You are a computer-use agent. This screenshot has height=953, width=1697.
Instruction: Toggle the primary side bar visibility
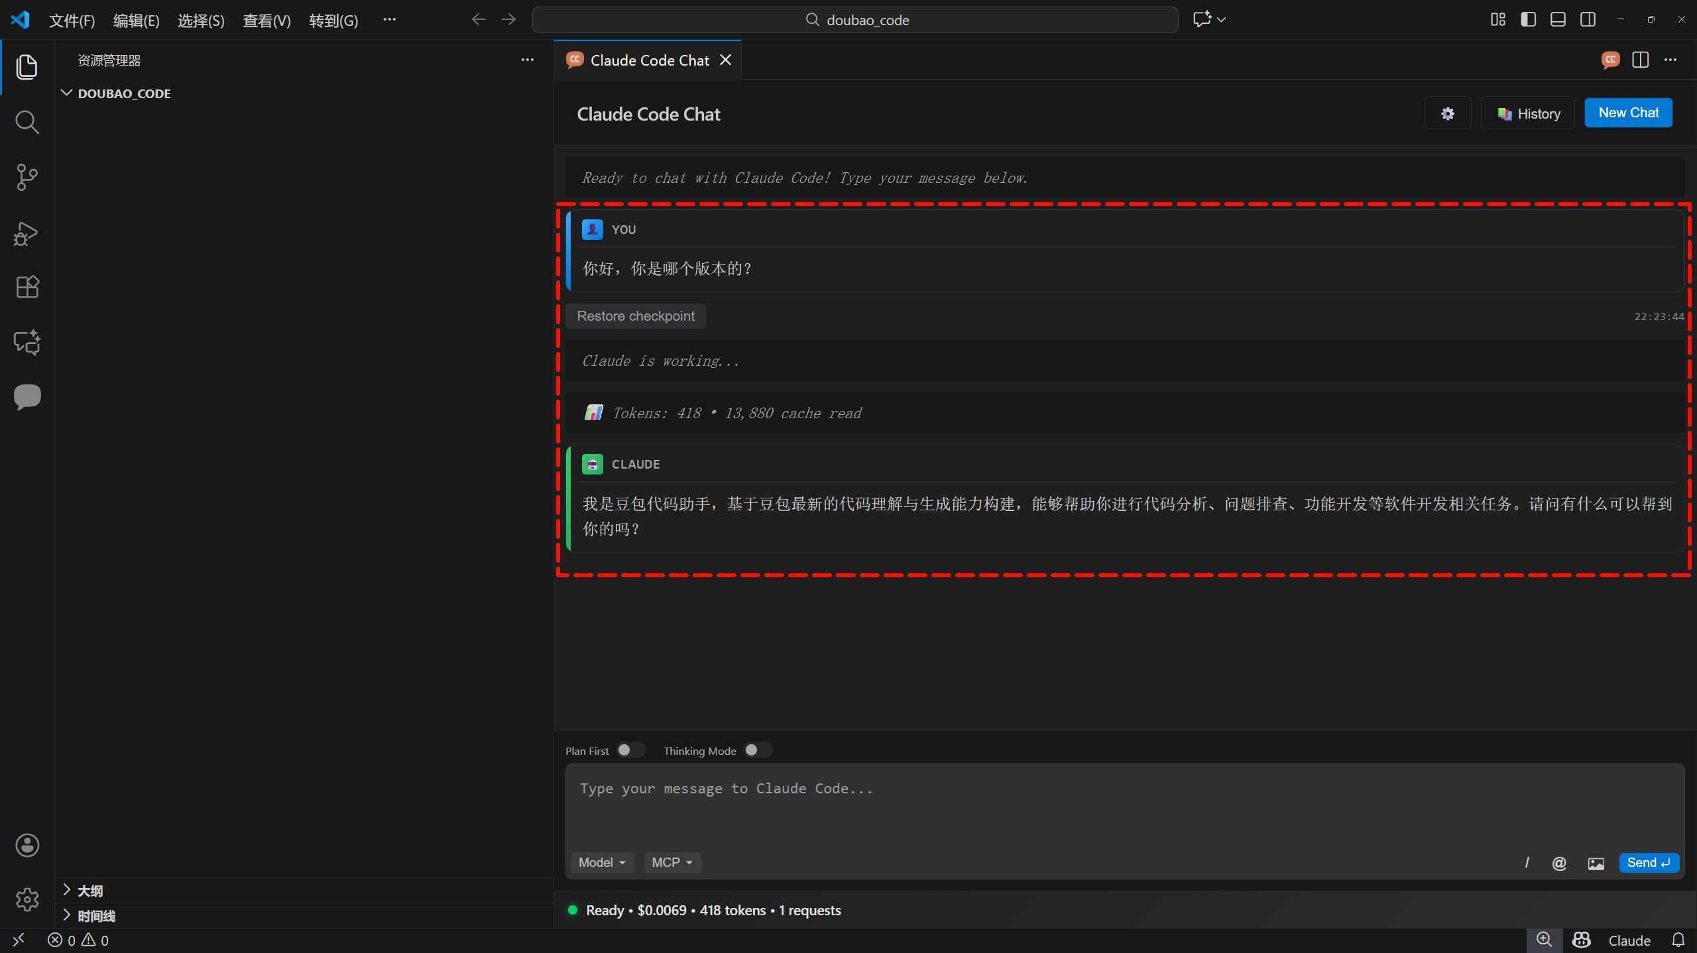(1529, 19)
